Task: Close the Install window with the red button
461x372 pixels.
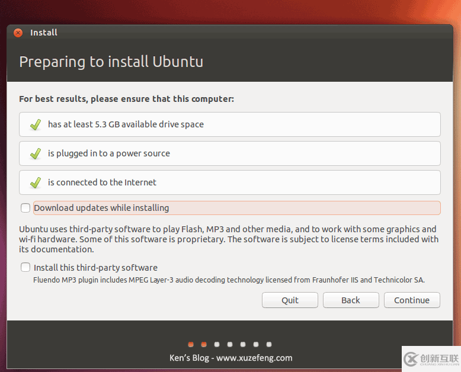Action: click(x=18, y=33)
